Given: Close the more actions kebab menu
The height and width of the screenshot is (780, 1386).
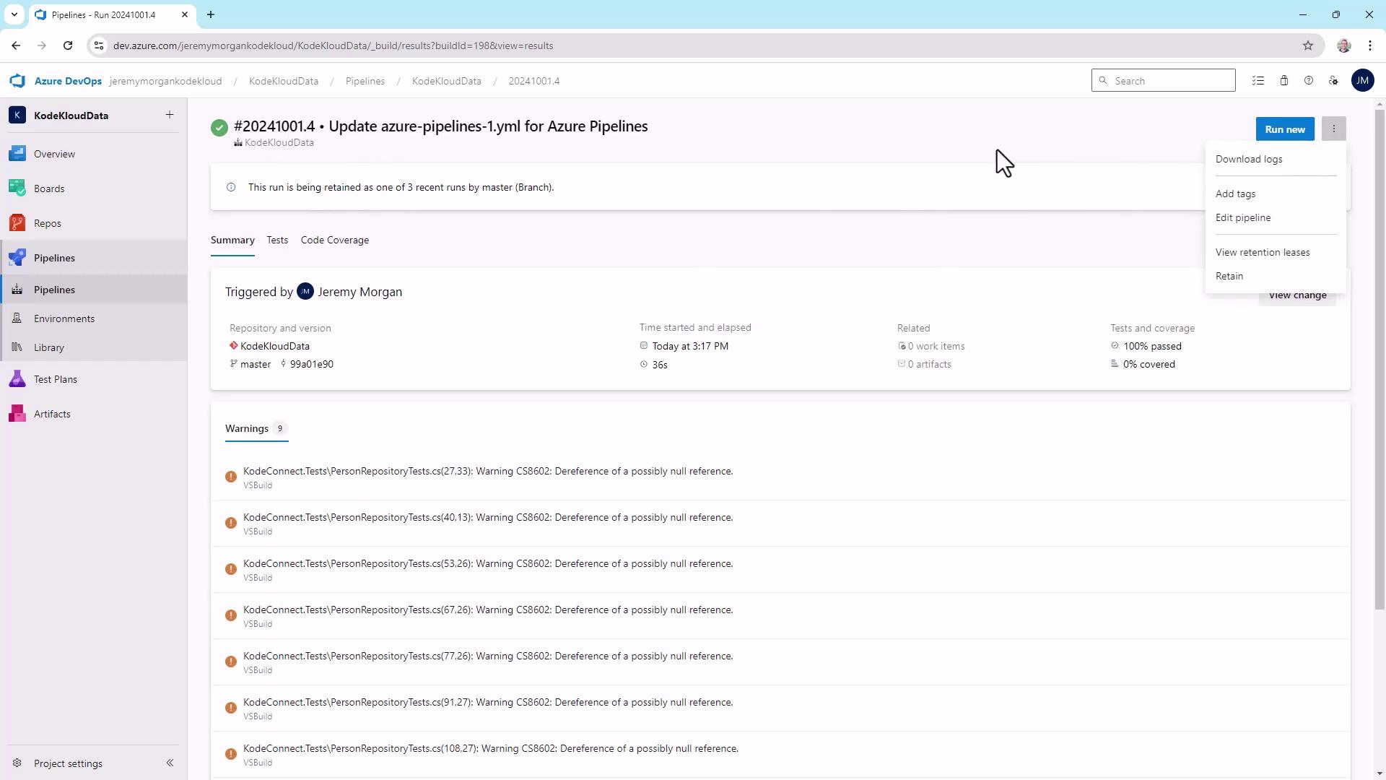Looking at the screenshot, I should point(1333,129).
